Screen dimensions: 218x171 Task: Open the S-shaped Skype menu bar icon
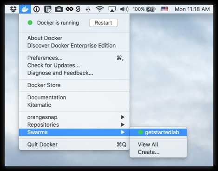click(78, 9)
